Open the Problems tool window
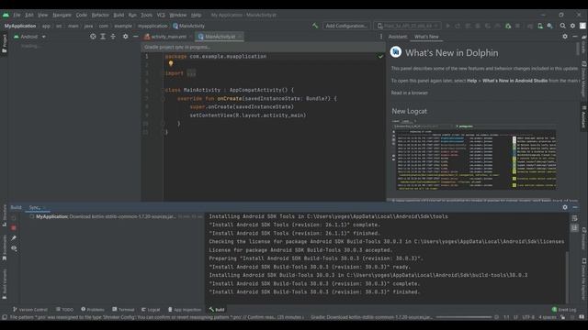This screenshot has height=330, width=588. pos(93,310)
